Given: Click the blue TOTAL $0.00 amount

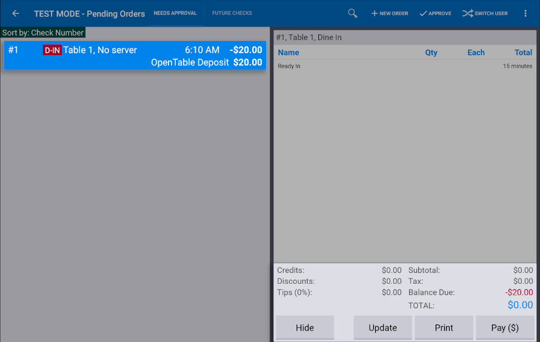Looking at the screenshot, I should tap(520, 305).
